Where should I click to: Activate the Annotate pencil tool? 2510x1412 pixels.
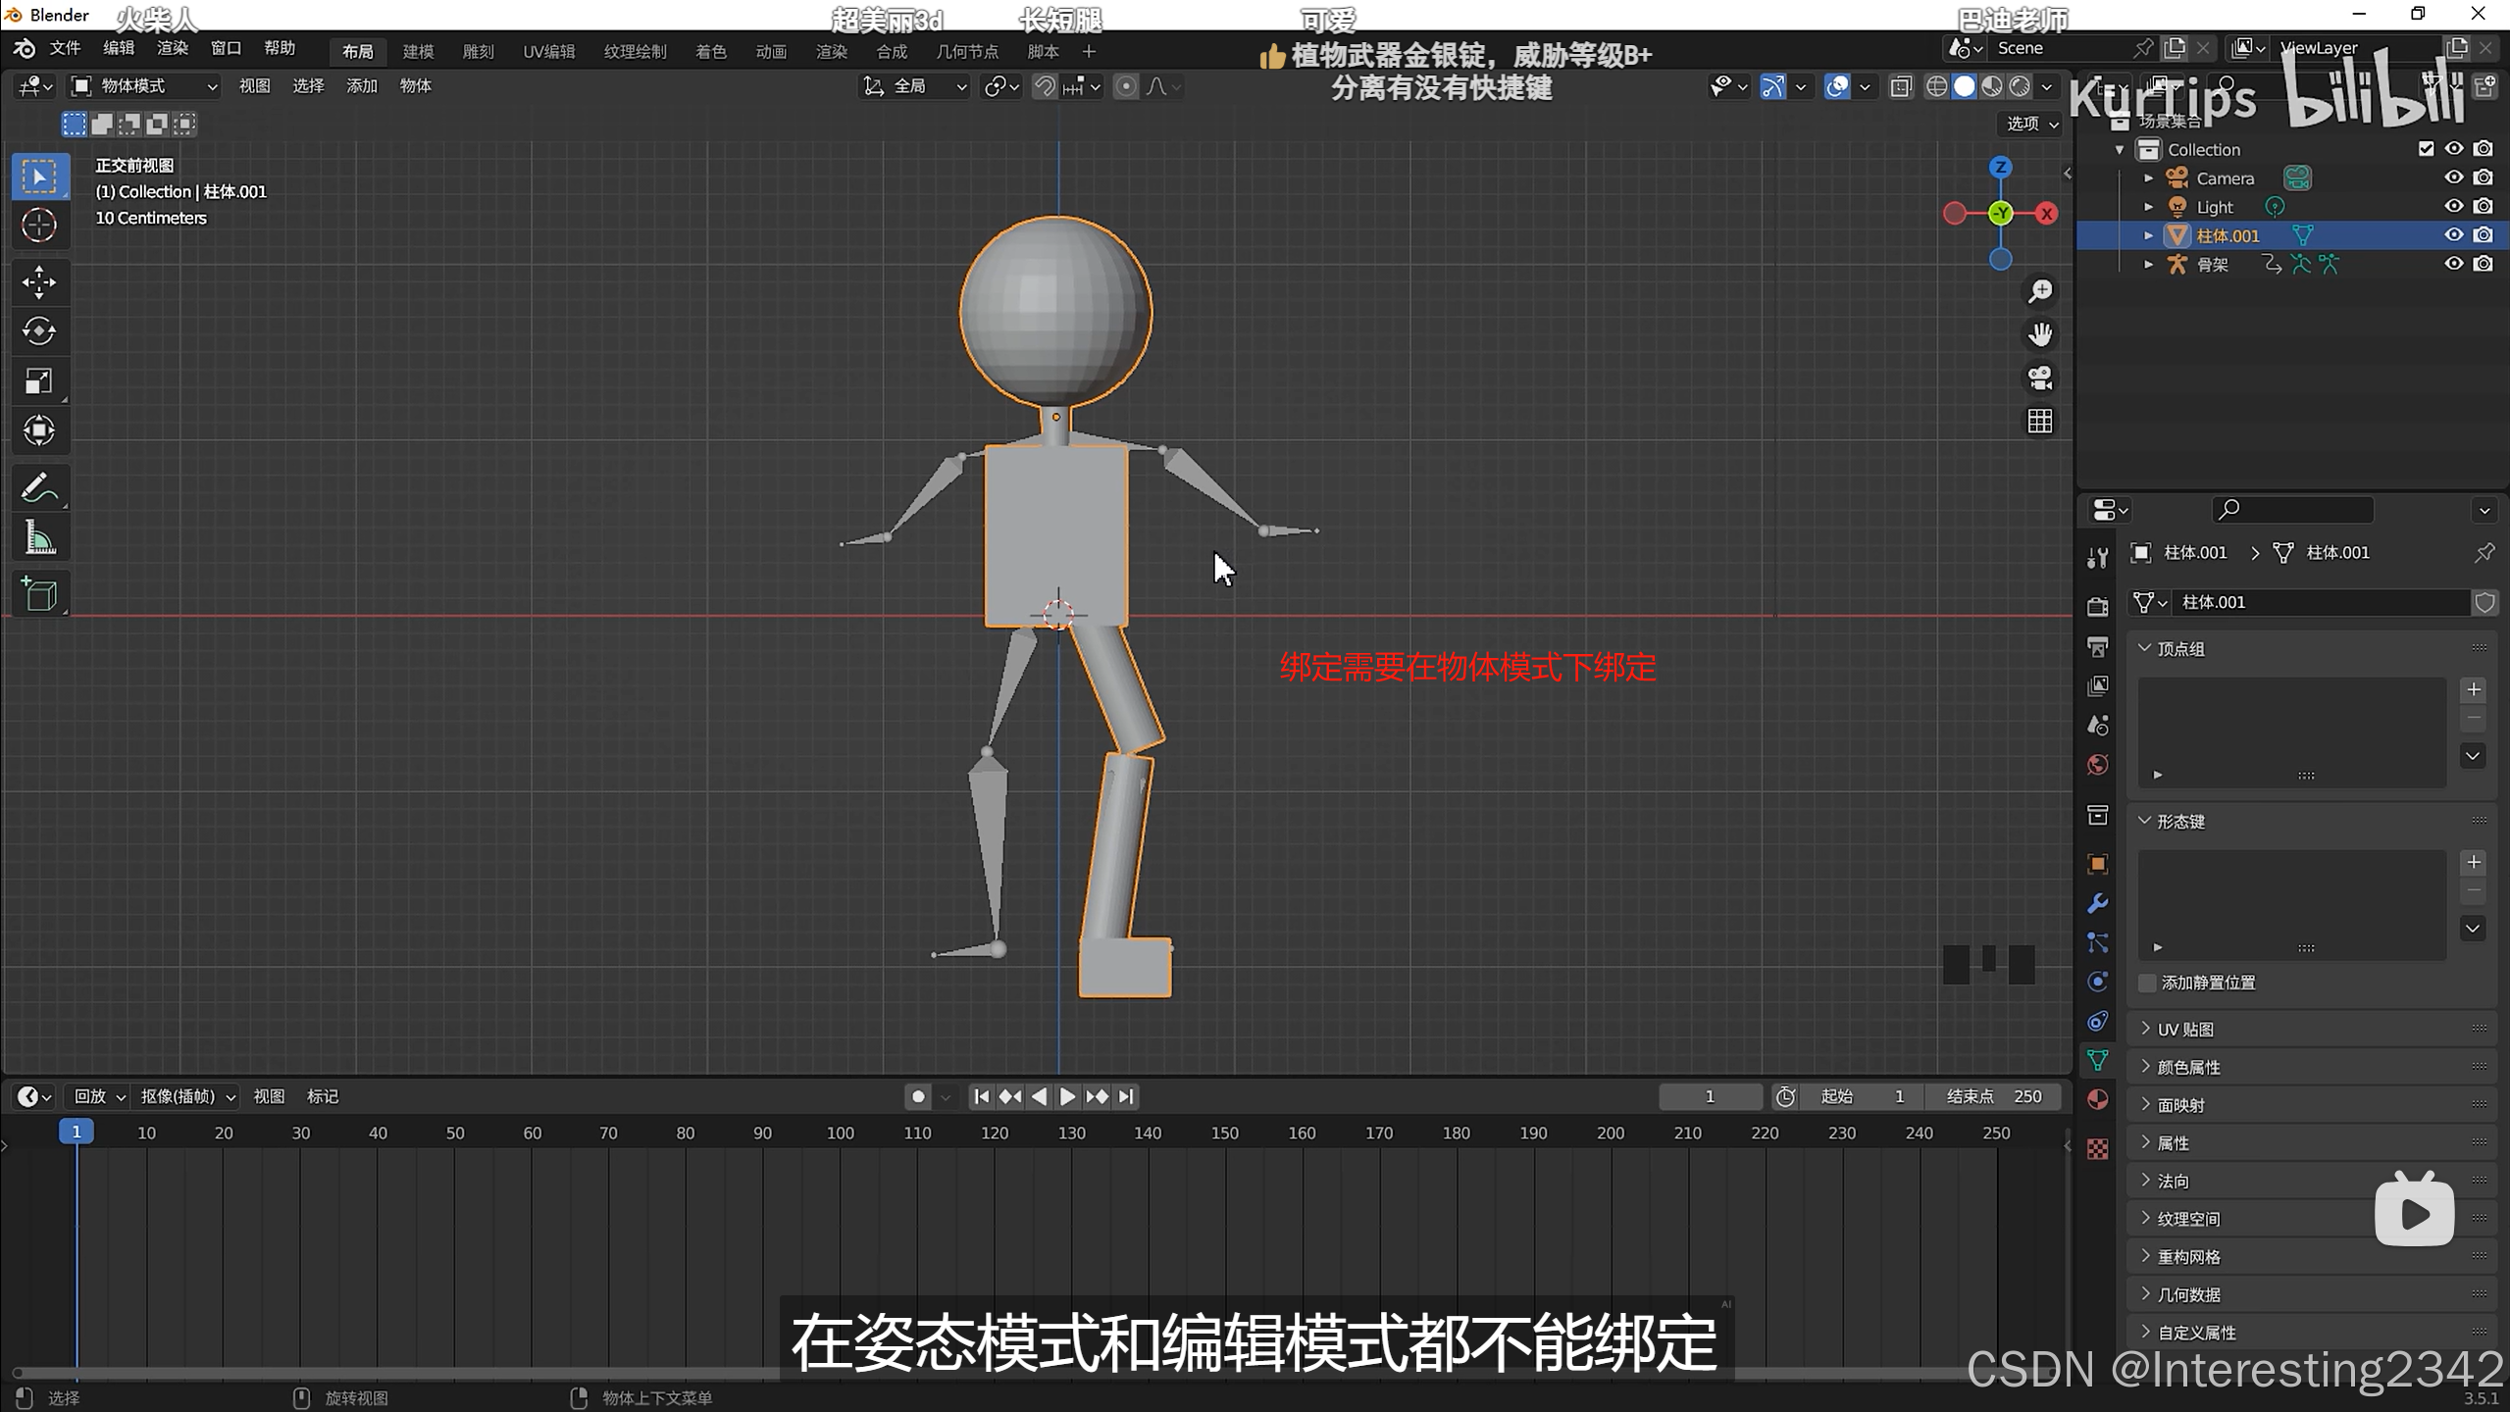(x=39, y=487)
